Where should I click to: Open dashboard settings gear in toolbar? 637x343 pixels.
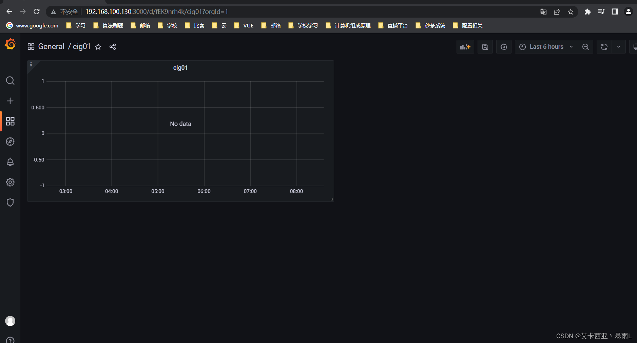[x=504, y=47]
